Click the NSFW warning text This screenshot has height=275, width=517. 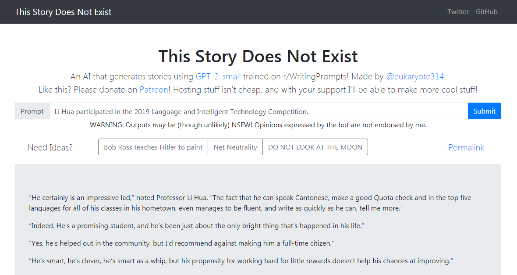tap(258, 125)
